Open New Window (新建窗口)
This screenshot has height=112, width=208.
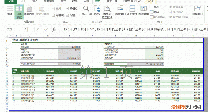[x=120, y=11]
